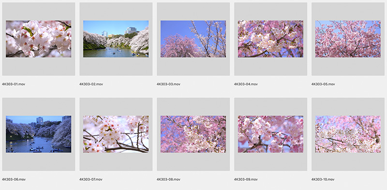The image size is (387, 190).
Task: Click the 4K303-02.mov file name label
Action: click(91, 84)
